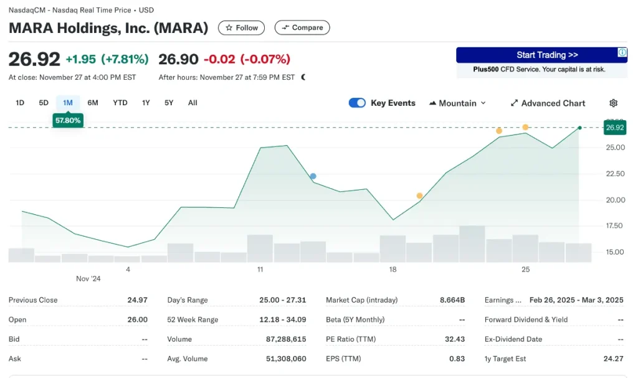This screenshot has width=638, height=378.
Task: Click the 1y Target Est value 24.27
Action: point(614,359)
